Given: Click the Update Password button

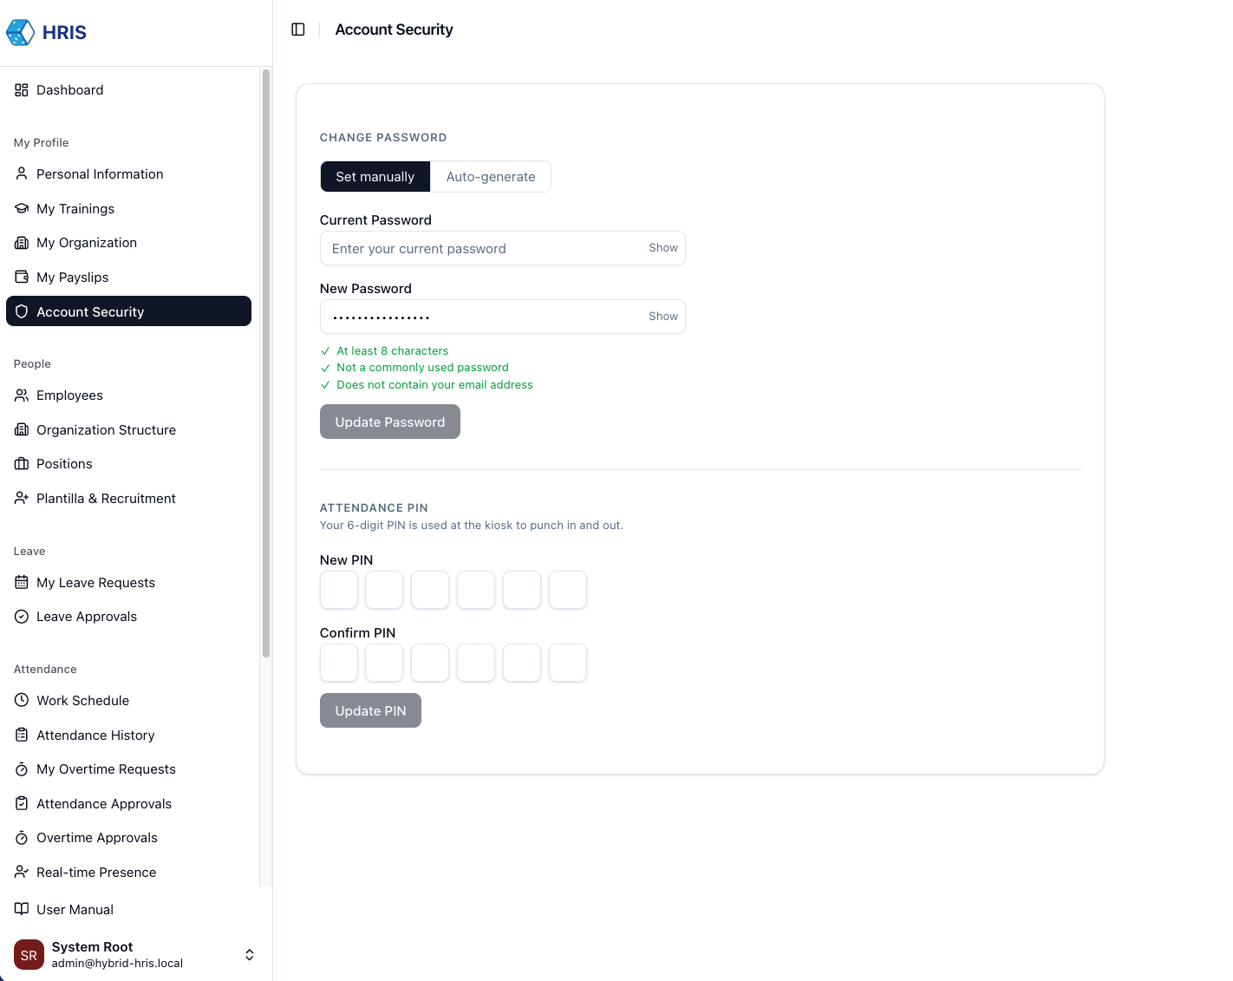Looking at the screenshot, I should [x=389, y=422].
